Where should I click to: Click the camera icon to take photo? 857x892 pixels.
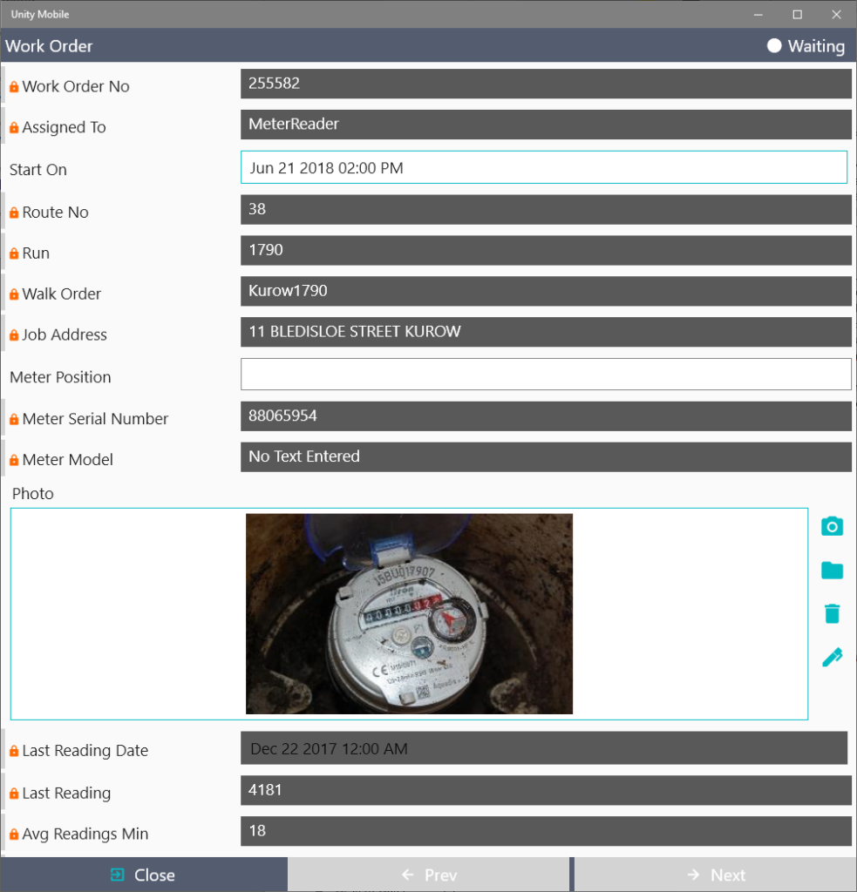coord(832,526)
